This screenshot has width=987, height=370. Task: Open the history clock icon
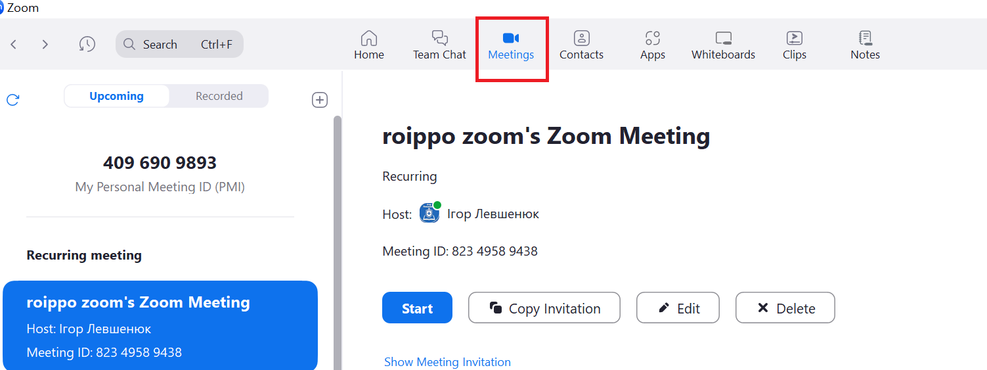[87, 44]
